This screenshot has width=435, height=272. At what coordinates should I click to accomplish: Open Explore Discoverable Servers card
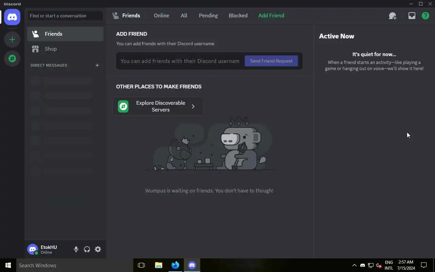(x=158, y=106)
